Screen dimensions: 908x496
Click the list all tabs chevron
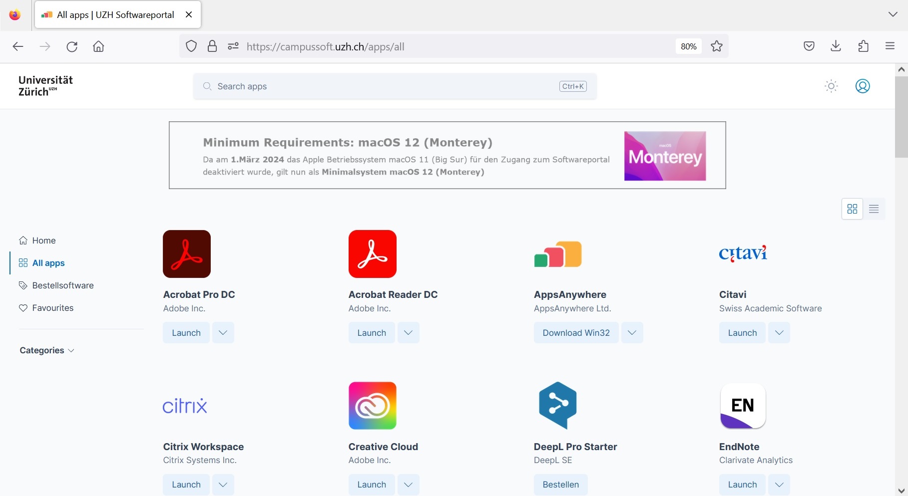click(893, 14)
